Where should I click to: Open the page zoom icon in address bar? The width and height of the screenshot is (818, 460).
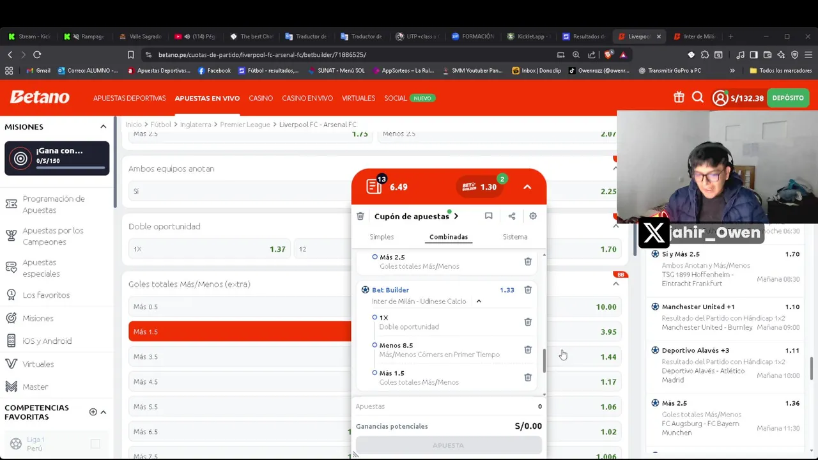576,55
